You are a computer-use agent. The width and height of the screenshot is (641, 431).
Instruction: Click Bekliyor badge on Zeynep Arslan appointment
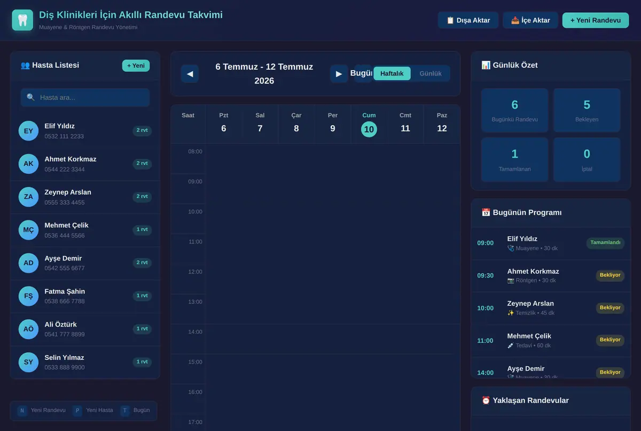[610, 308]
